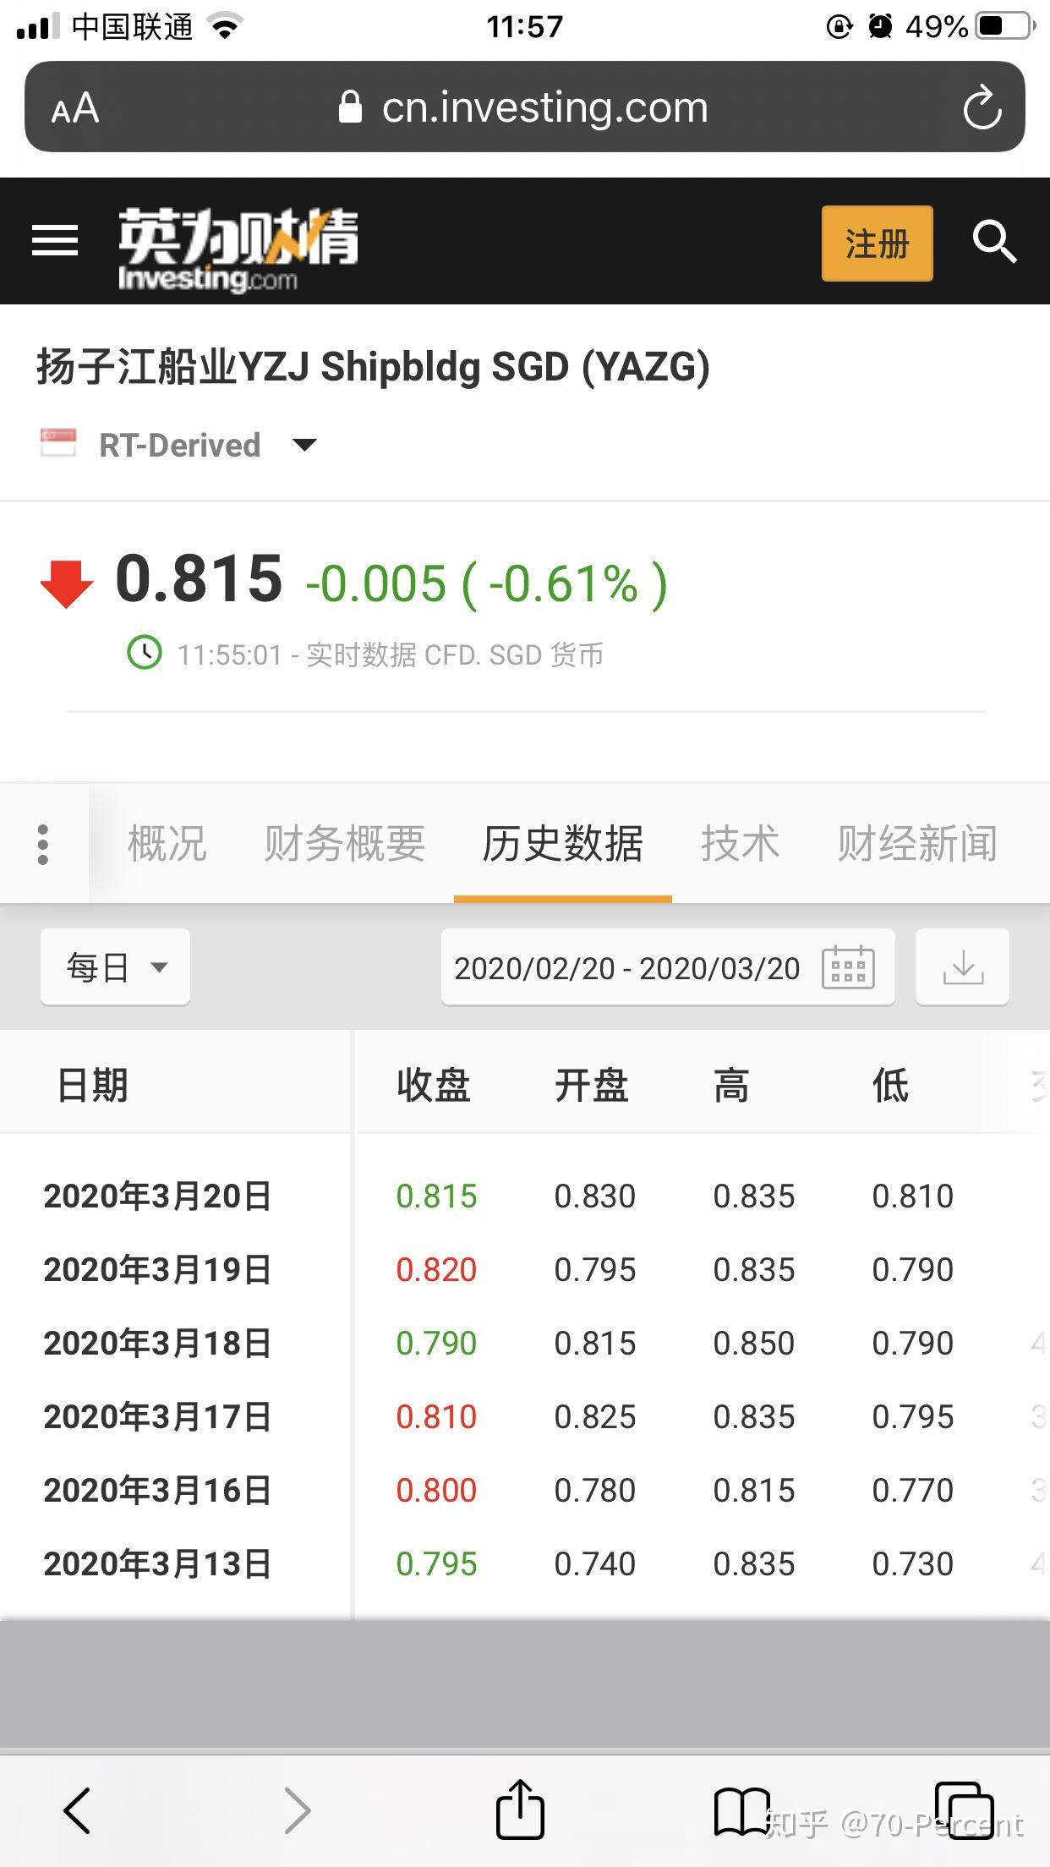The width and height of the screenshot is (1050, 1867).
Task: Tap the cn.investing.com address field
Action: (x=524, y=107)
